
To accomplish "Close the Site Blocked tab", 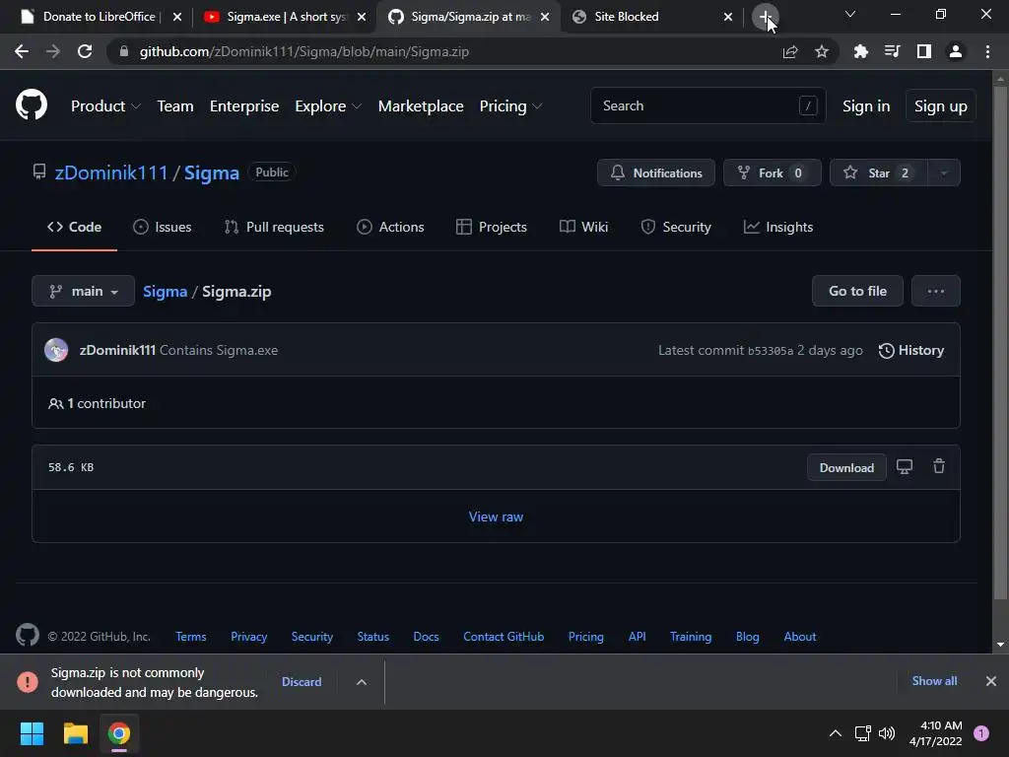I will (728, 17).
